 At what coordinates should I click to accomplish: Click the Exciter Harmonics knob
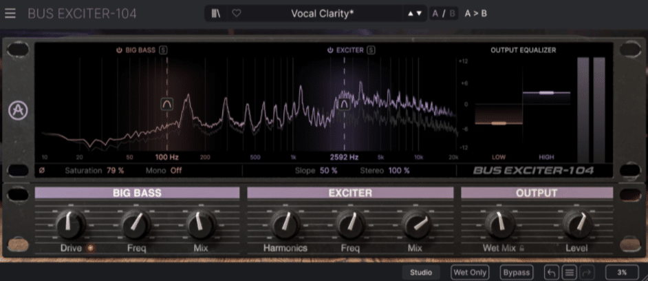tap(285, 224)
